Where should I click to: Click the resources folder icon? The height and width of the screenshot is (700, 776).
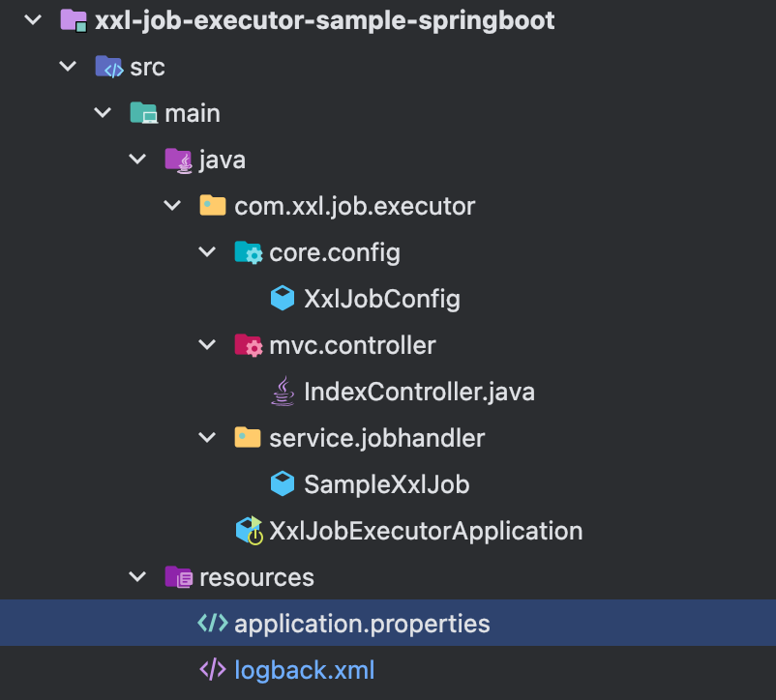coord(178,576)
